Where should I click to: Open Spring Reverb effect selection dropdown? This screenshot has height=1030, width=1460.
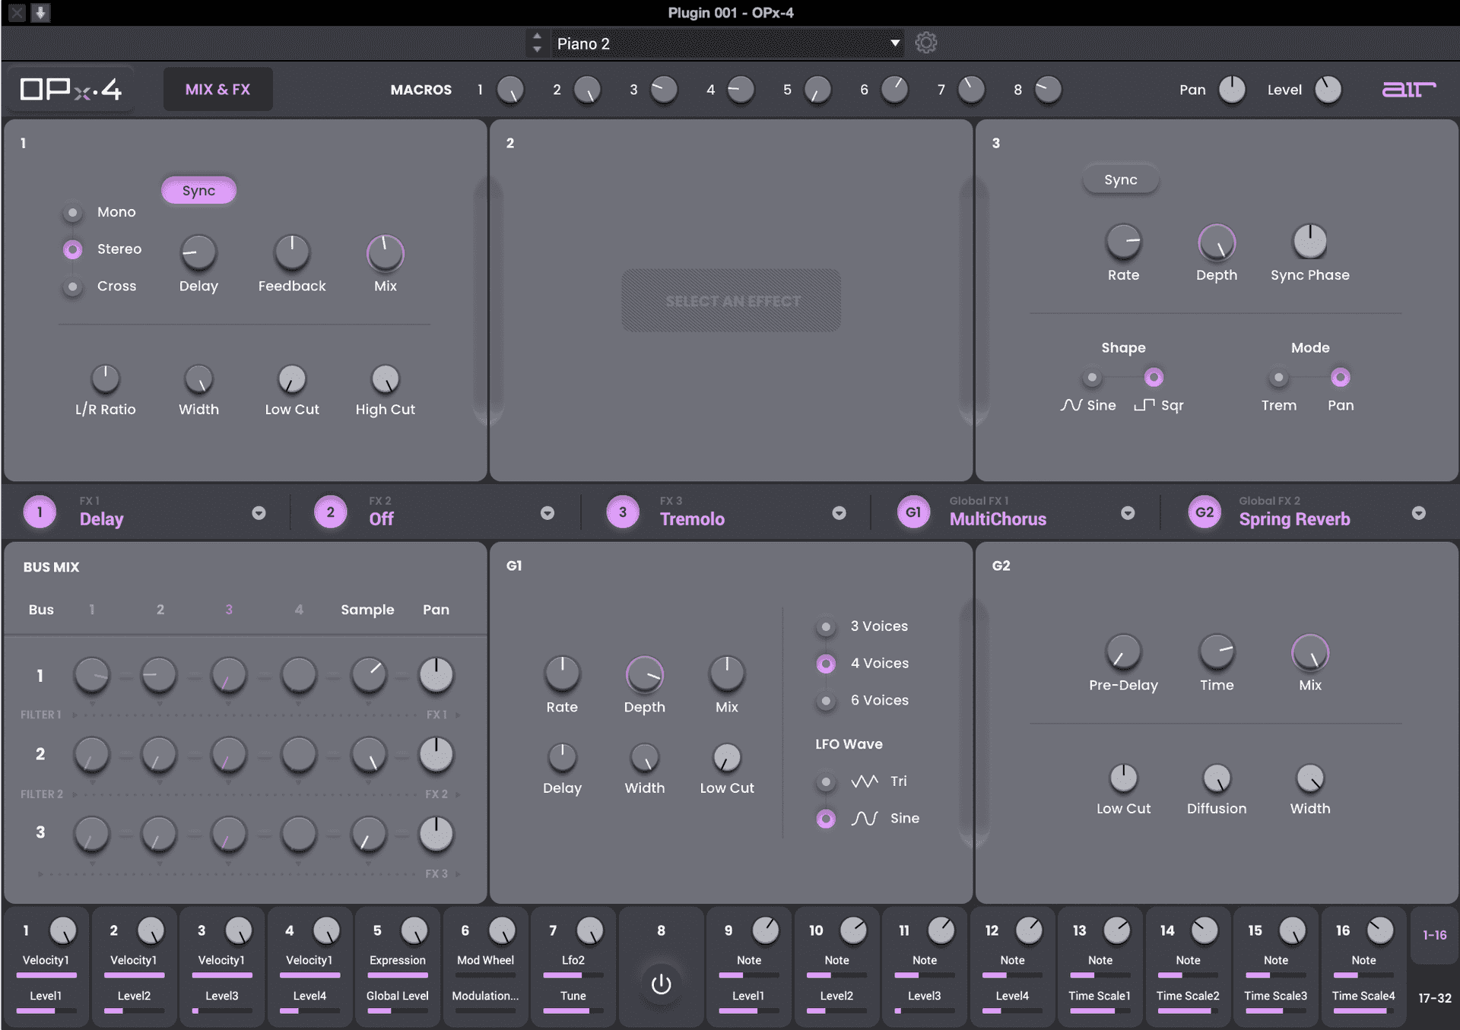pos(1418,513)
